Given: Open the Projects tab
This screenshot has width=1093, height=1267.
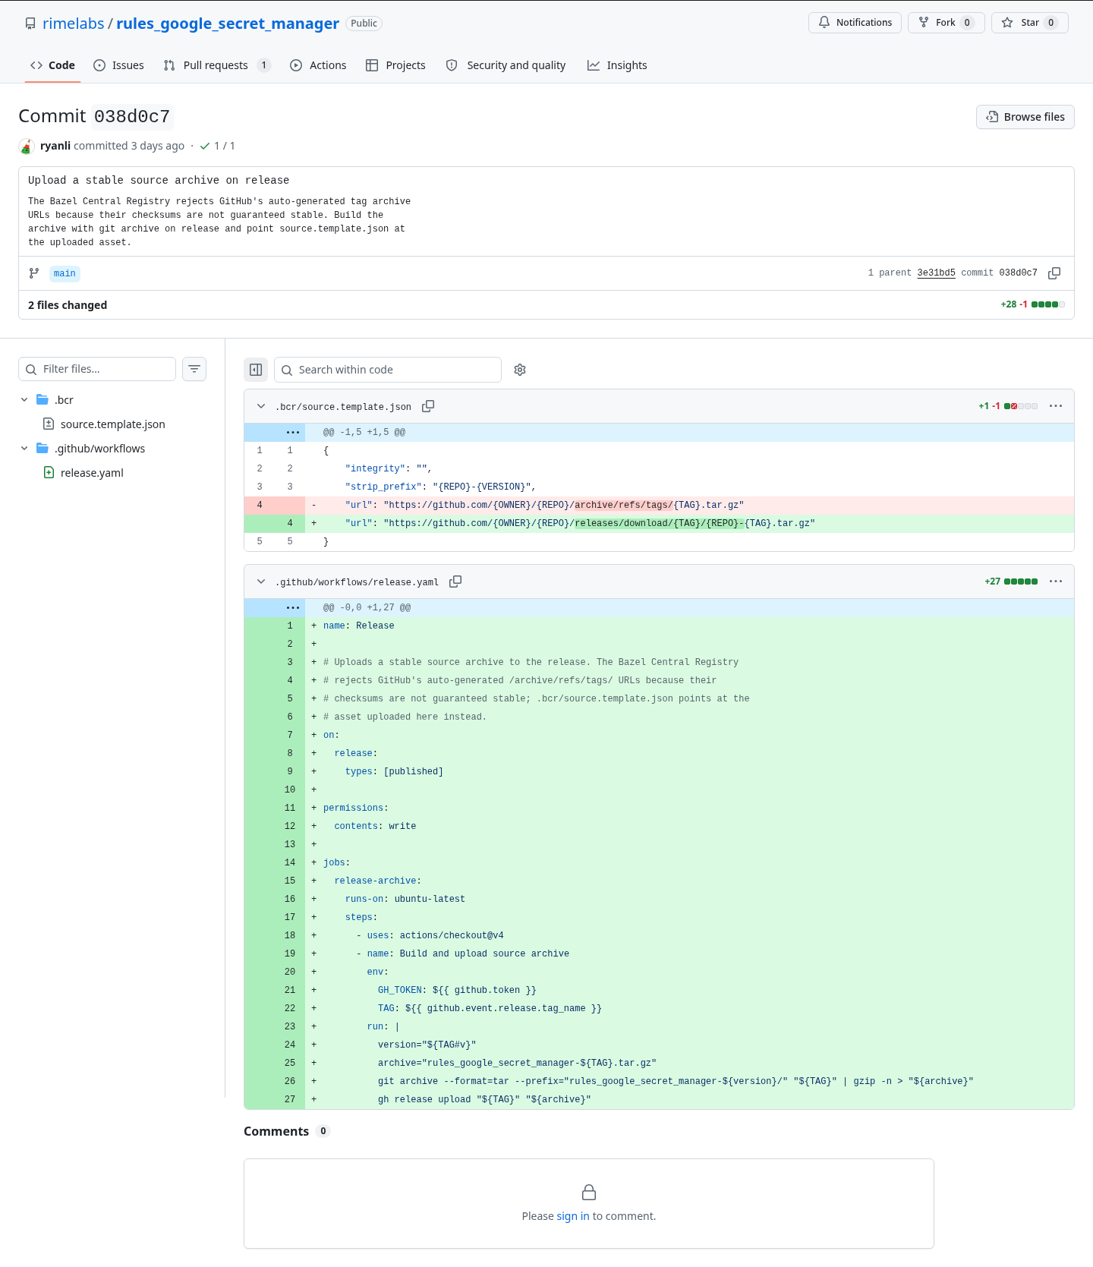Looking at the screenshot, I should [x=395, y=65].
